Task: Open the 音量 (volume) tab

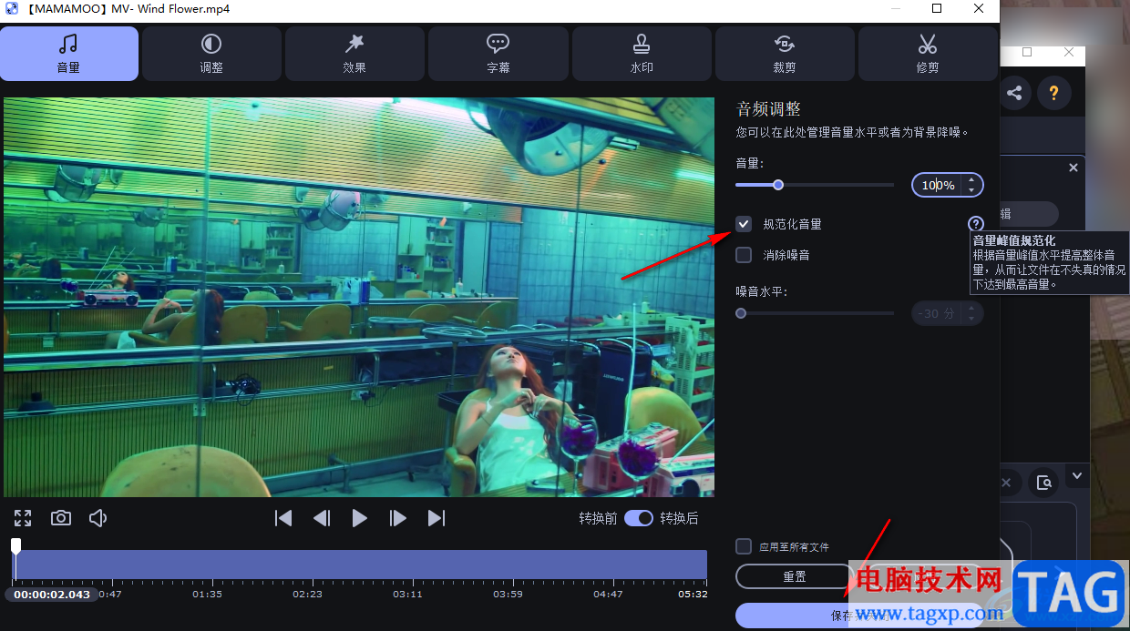Action: coord(69,54)
